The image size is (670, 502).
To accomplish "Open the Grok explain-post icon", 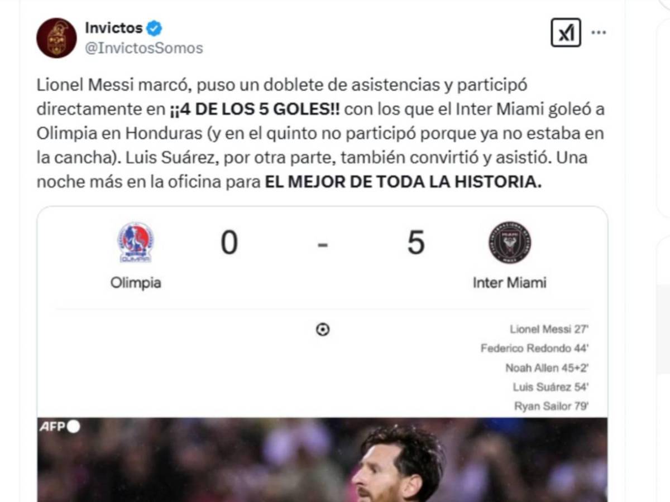I will tap(566, 33).
